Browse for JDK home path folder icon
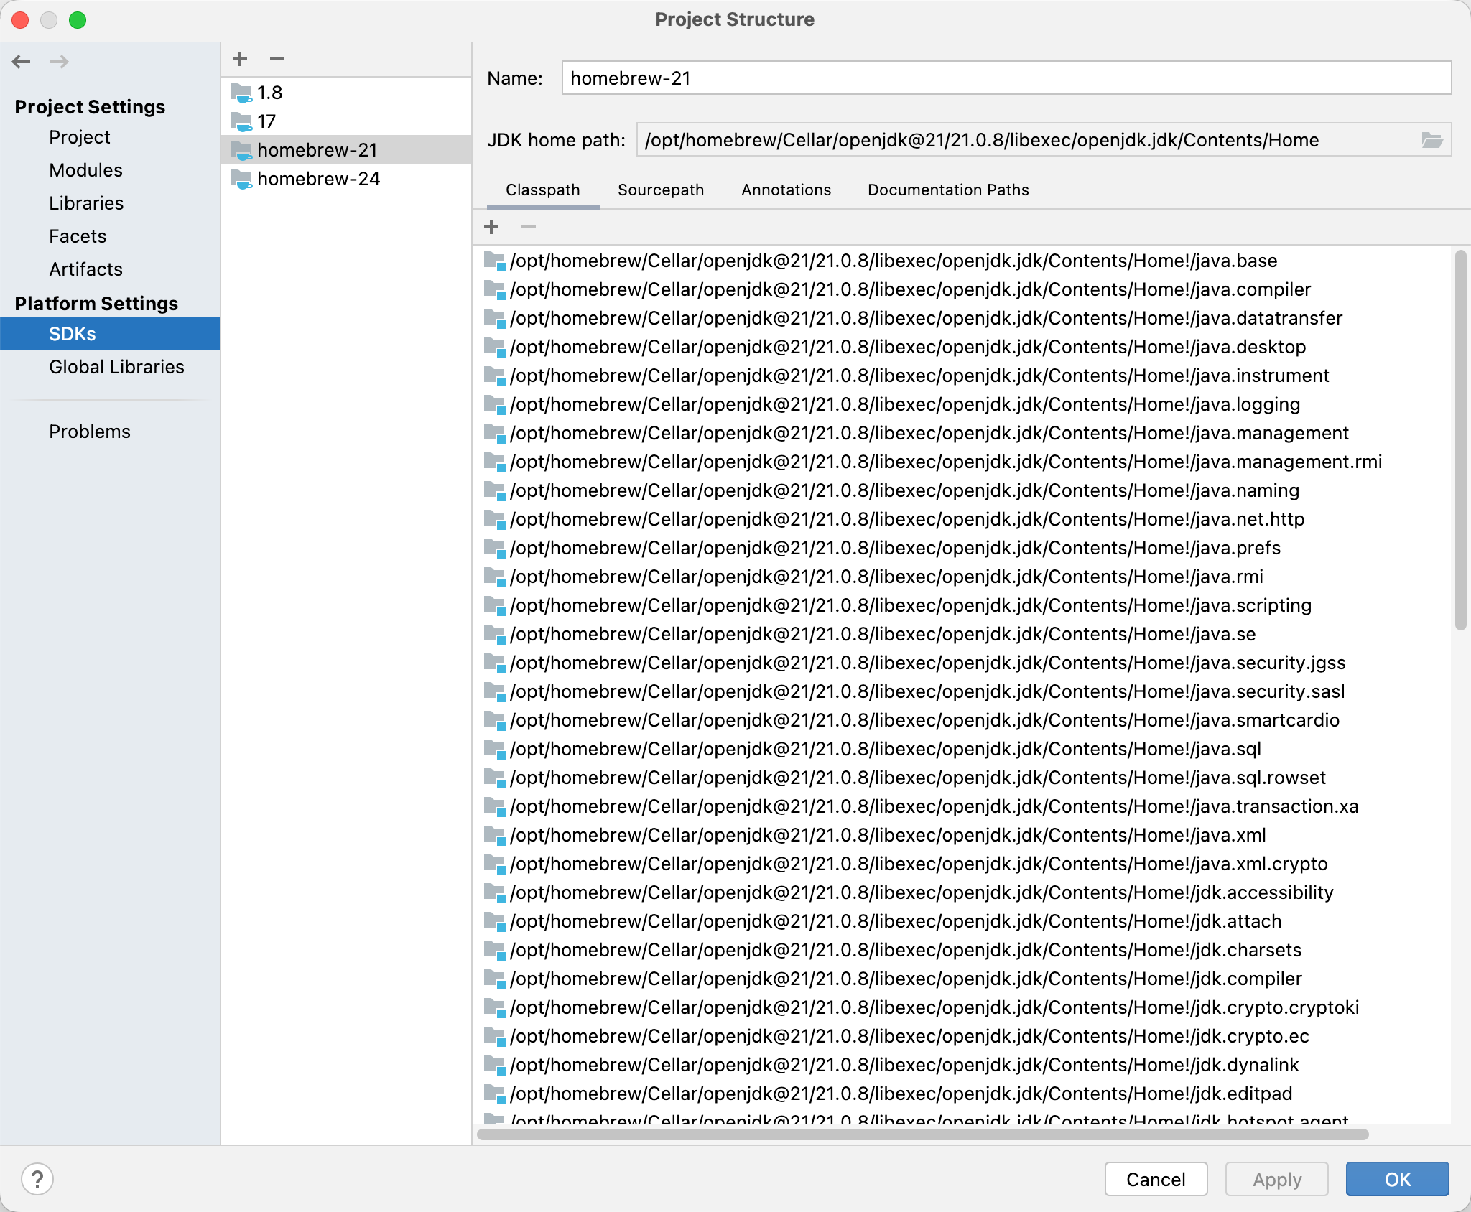 [1431, 140]
